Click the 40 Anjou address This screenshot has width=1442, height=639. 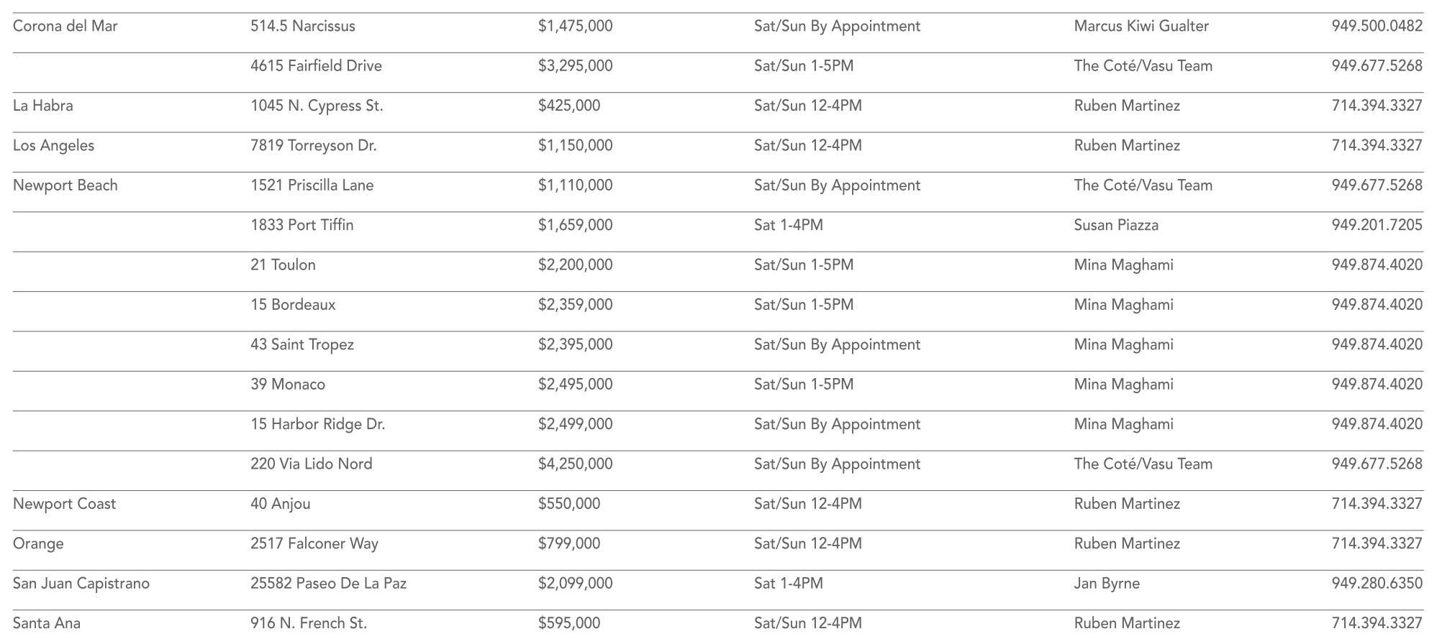(280, 504)
